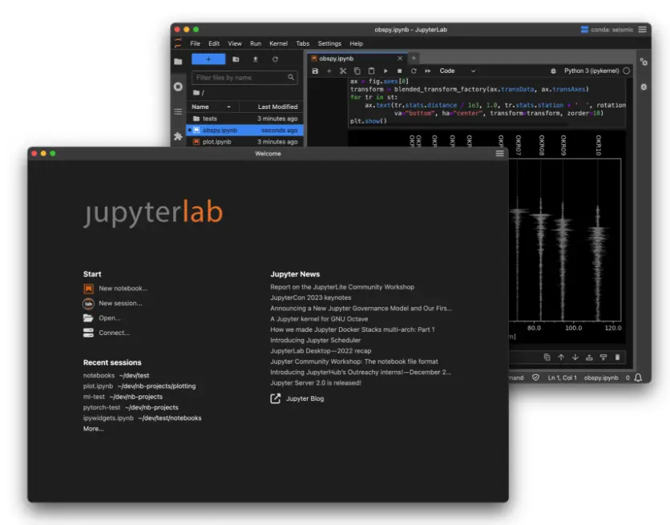670x525 pixels.
Task: Open Extension Manager puzzle icon
Action: (x=178, y=136)
